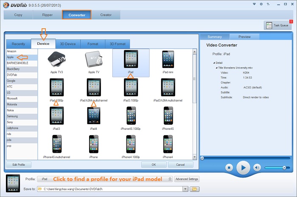Image resolution: width=297 pixels, height=197 pixels.
Task: Adjust the preview volume slider
Action: pyautogui.click(x=277, y=168)
